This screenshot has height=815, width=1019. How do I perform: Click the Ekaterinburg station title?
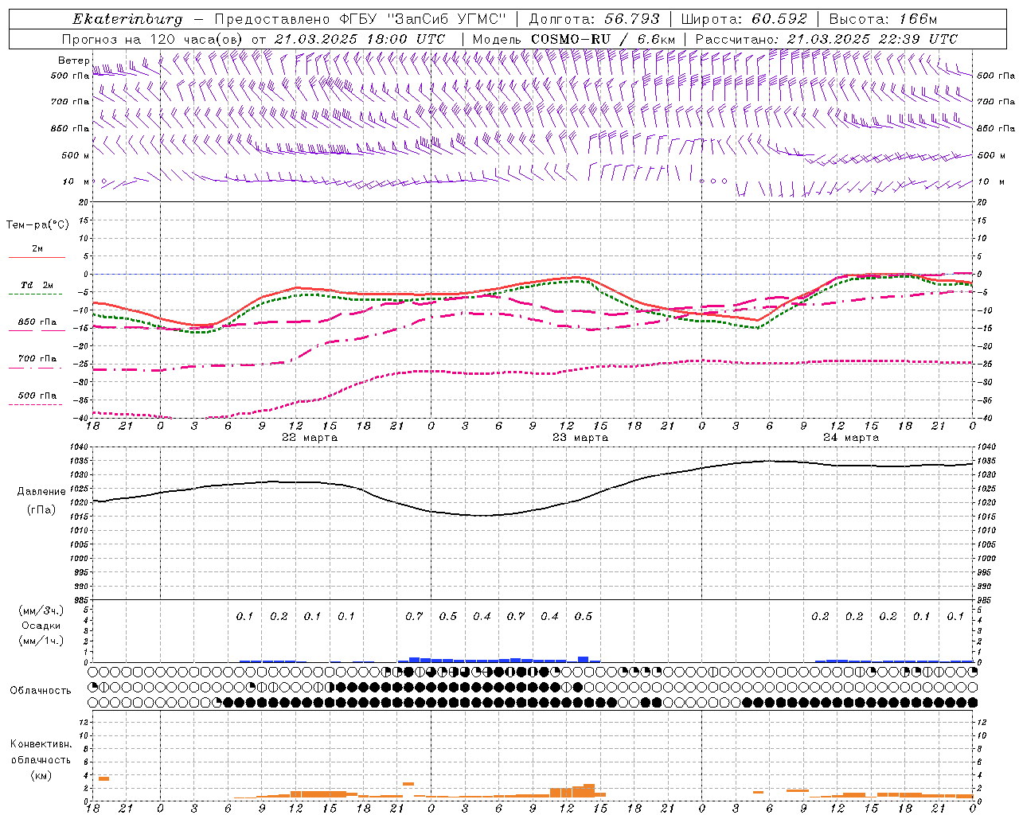[x=127, y=19]
